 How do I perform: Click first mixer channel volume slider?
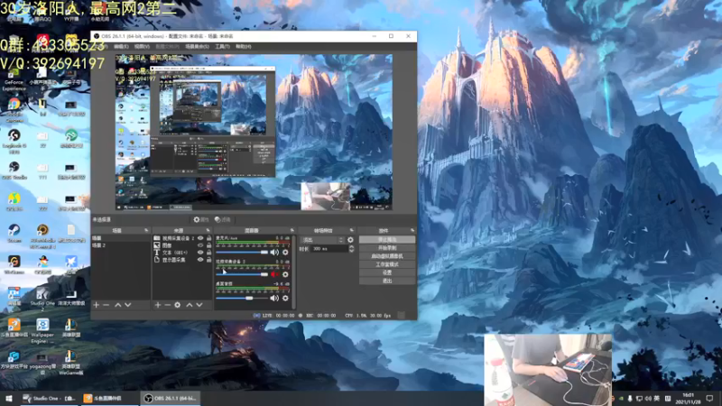(x=242, y=253)
